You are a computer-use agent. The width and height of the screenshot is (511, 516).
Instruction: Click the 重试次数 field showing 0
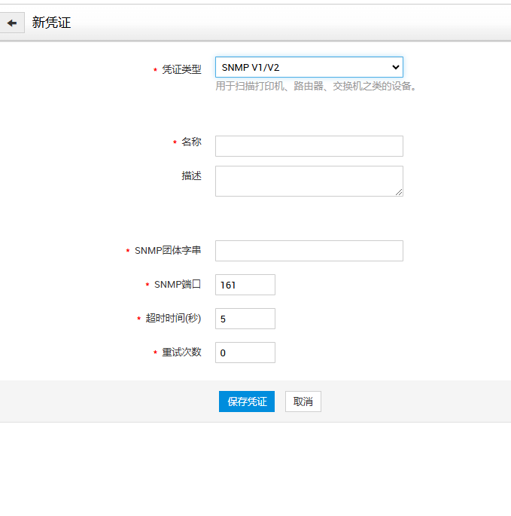pyautogui.click(x=245, y=353)
